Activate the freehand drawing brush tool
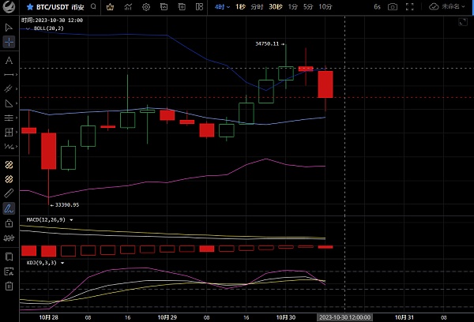The image size is (474, 322). [9, 209]
